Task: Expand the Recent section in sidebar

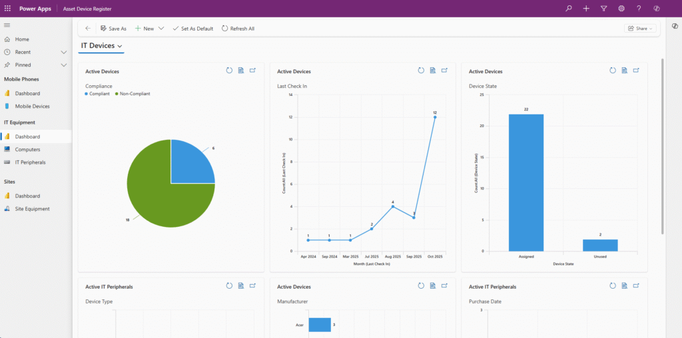Action: pos(64,52)
